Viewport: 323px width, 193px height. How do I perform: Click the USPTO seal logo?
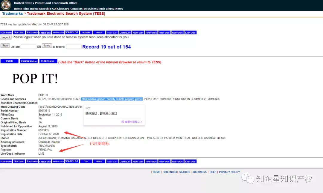coord(6,5)
